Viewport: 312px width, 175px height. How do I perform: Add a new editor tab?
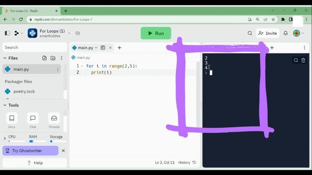point(119,48)
